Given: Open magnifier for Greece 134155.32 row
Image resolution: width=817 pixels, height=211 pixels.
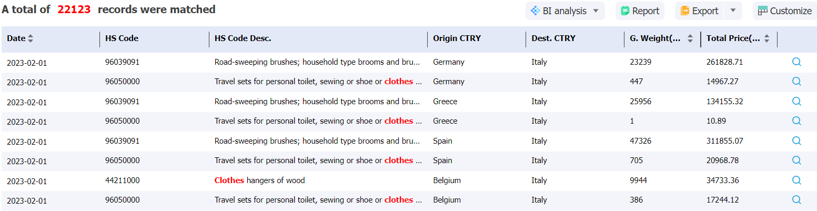Looking at the screenshot, I should pyautogui.click(x=796, y=102).
